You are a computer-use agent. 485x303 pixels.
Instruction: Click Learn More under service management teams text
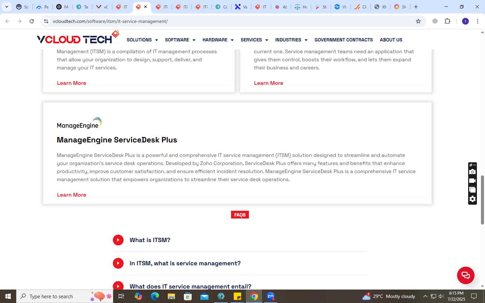(x=268, y=83)
